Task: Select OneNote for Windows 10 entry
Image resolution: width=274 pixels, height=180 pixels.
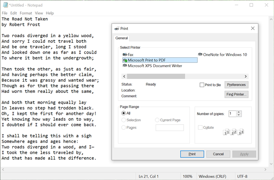Action: 222,55
